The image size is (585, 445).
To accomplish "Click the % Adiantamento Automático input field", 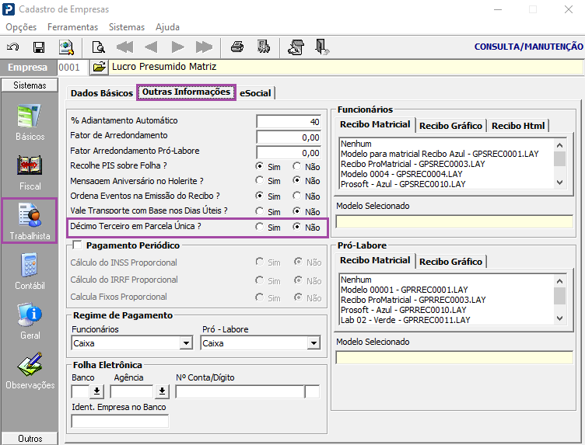I will click(289, 121).
